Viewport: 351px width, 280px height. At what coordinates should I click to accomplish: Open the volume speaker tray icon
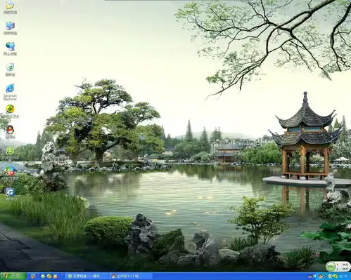point(346,276)
